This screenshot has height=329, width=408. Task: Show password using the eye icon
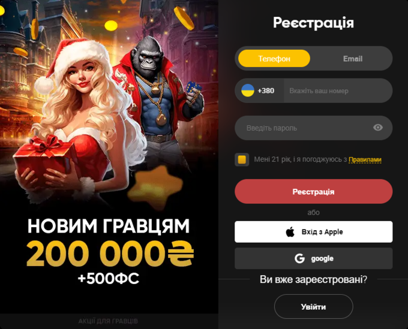(x=378, y=128)
